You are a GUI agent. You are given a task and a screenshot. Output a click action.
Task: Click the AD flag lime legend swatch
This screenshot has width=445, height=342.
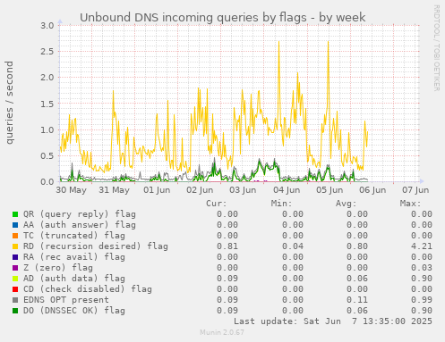(15, 279)
